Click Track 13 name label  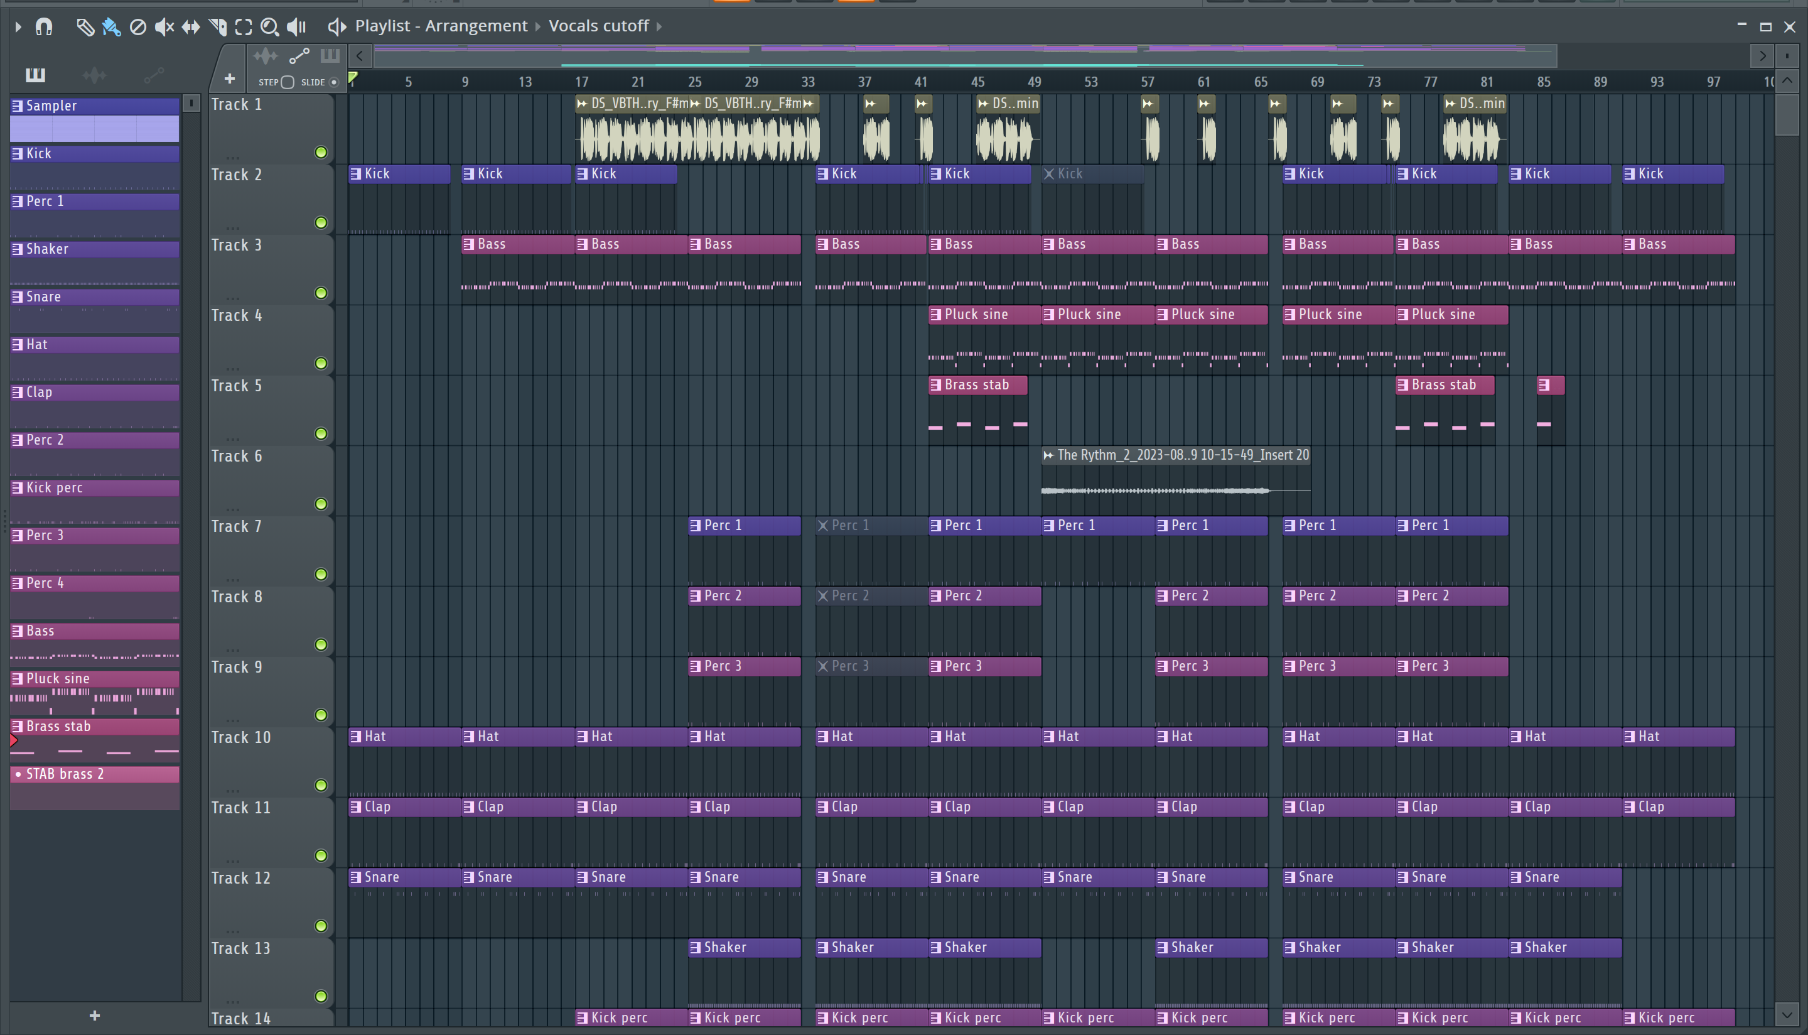click(x=241, y=949)
